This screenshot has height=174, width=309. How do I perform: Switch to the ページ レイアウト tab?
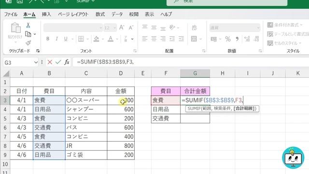pos(73,14)
